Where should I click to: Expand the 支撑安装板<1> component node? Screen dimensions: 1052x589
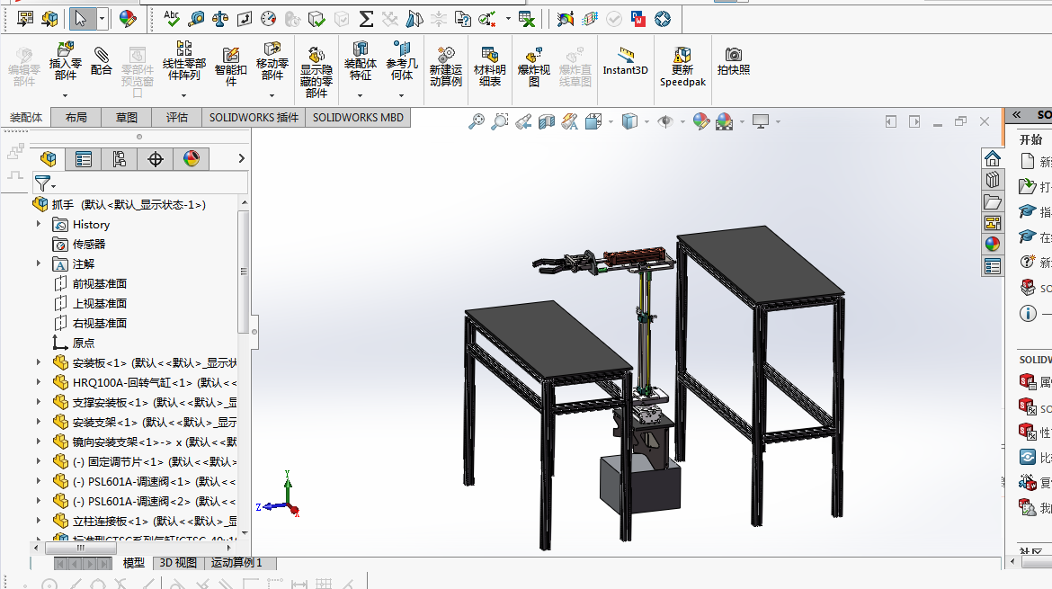point(39,402)
